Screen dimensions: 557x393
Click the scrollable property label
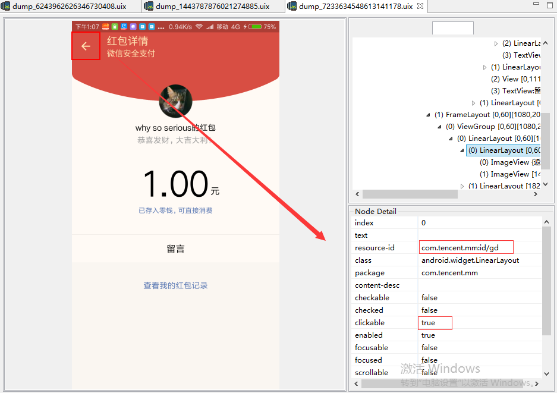(371, 372)
